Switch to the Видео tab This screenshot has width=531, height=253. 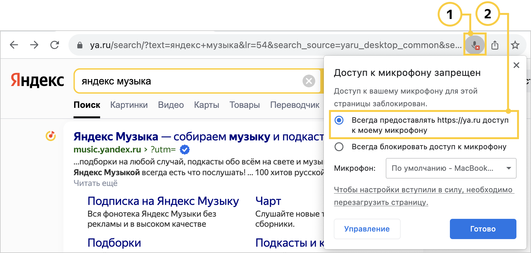tap(171, 105)
